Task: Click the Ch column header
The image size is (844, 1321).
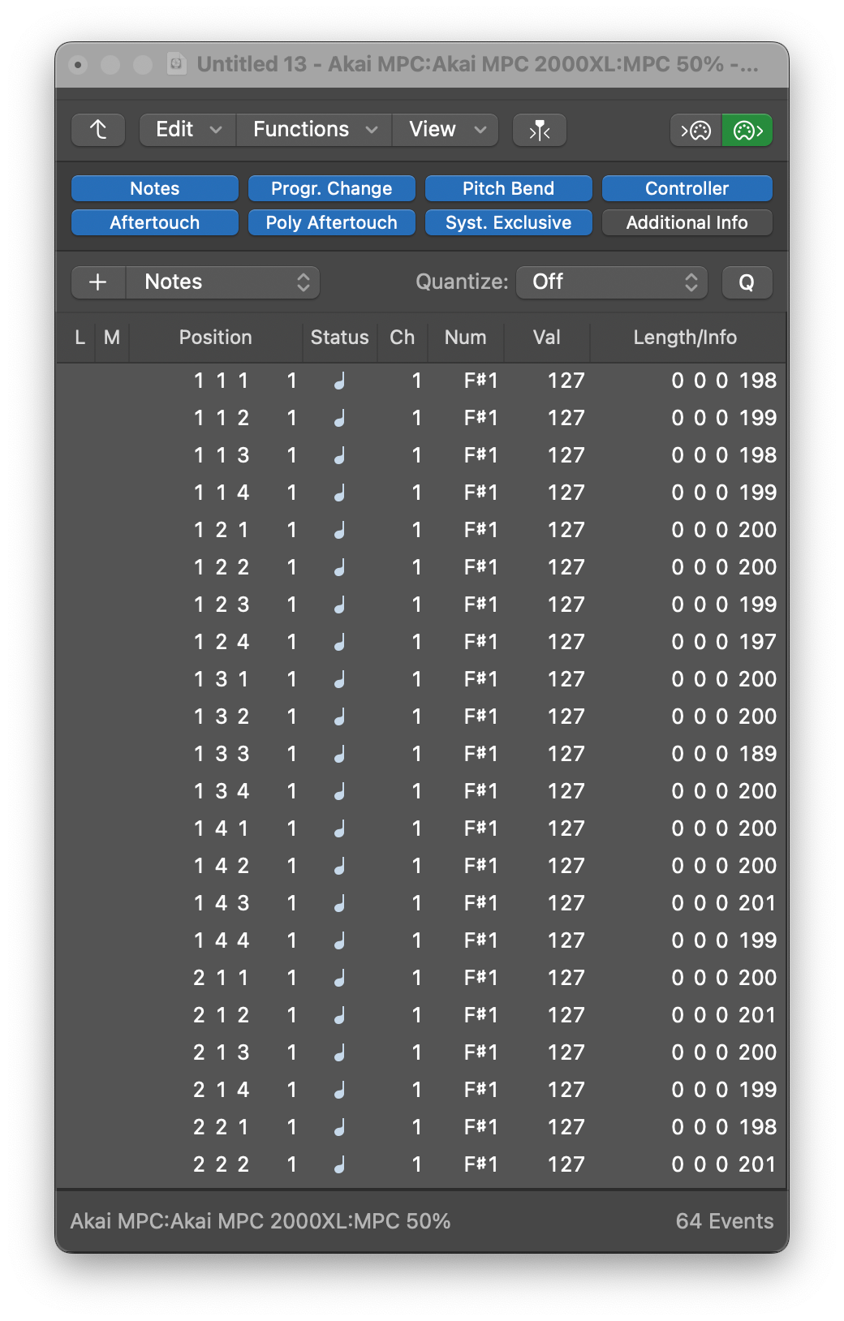Action: click(403, 338)
